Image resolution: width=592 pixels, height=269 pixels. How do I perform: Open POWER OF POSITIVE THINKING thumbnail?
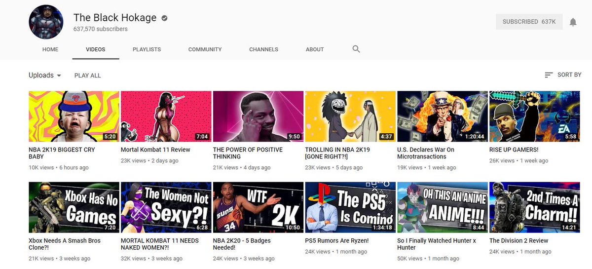coord(258,116)
